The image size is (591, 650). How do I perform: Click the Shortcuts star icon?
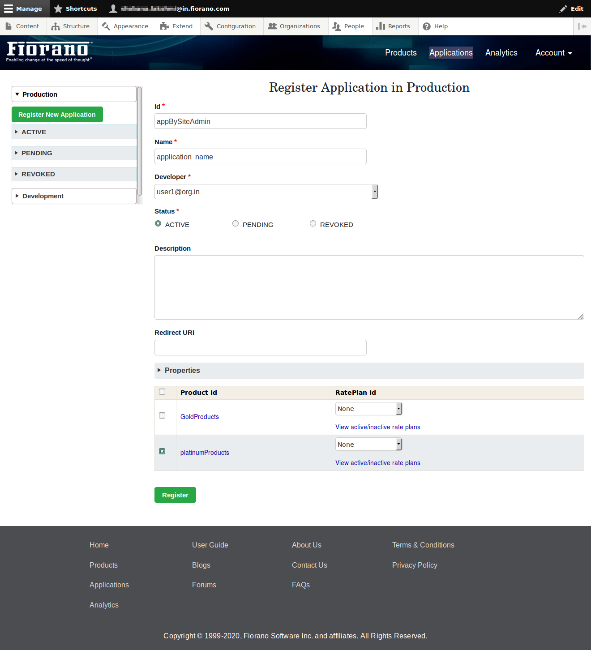[x=58, y=9]
